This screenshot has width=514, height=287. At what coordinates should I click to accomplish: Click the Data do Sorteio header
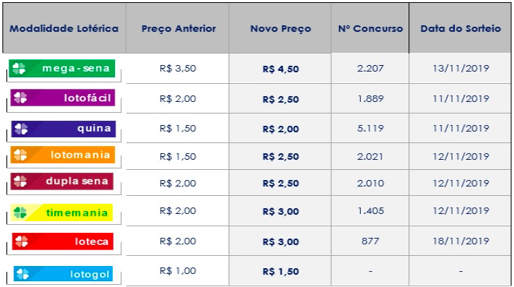point(461,28)
